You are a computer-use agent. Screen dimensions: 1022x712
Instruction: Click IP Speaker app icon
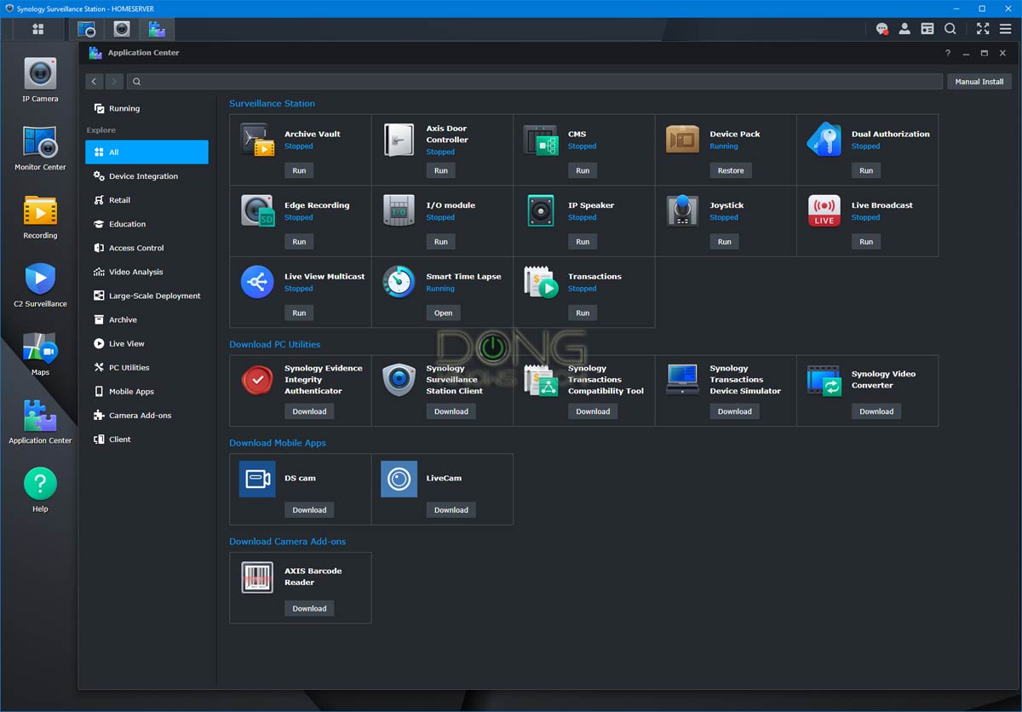540,211
